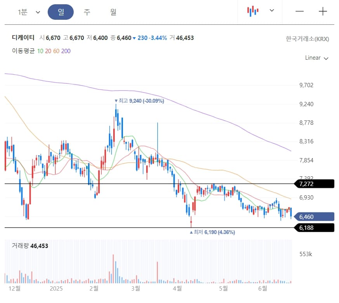Click the 거래량 46,453 volume label

coord(30,246)
